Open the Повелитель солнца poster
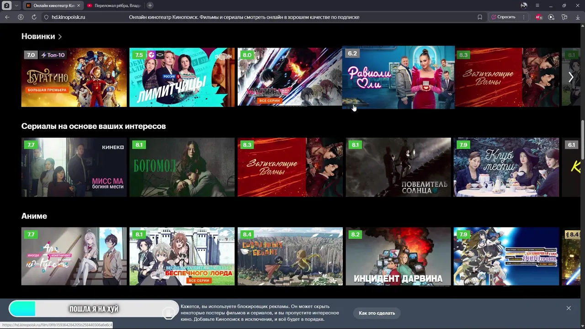This screenshot has height=329, width=585. click(x=398, y=167)
